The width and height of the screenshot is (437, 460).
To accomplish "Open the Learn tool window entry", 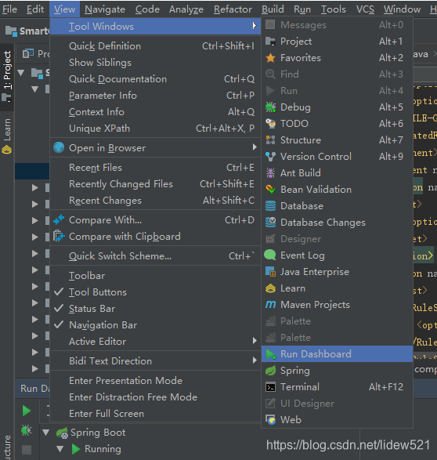I will pyautogui.click(x=337, y=288).
